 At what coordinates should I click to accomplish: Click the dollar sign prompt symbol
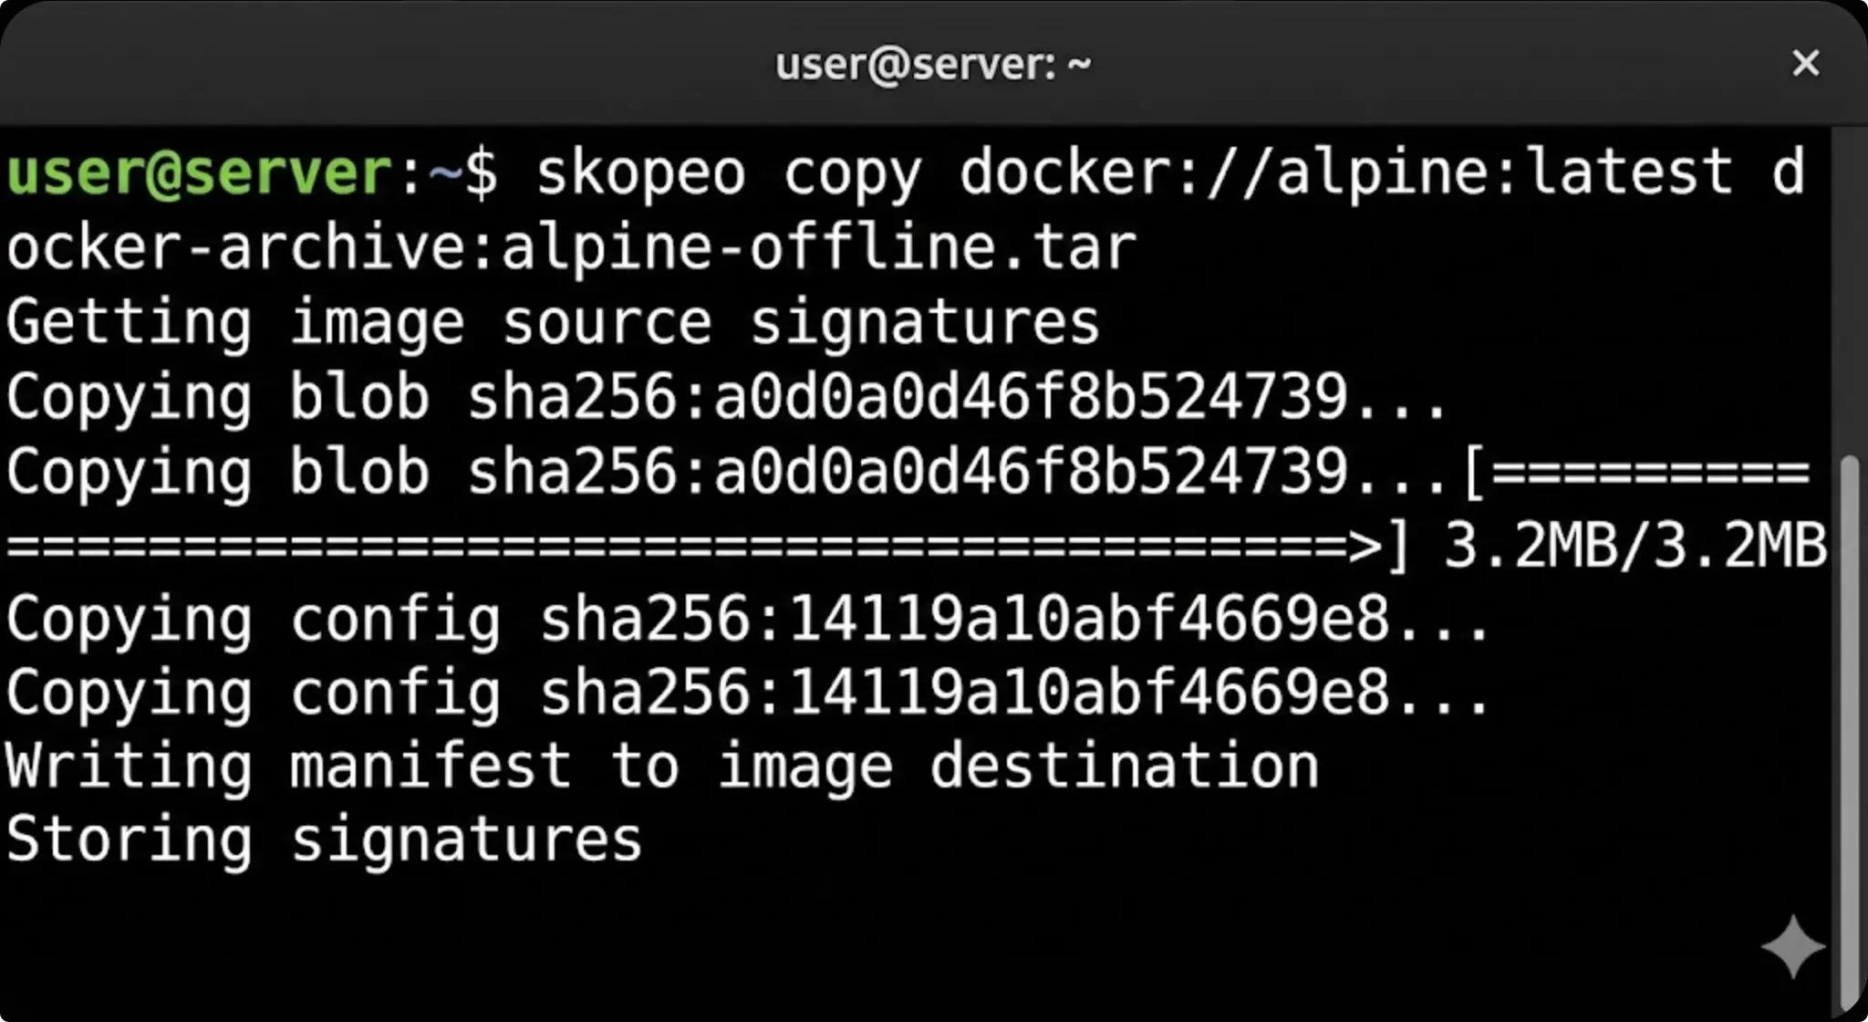pyautogui.click(x=482, y=173)
